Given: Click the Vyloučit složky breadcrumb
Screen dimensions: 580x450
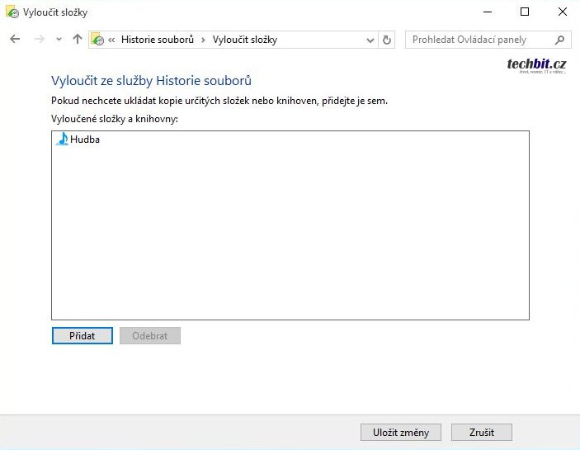Looking at the screenshot, I should tap(245, 40).
